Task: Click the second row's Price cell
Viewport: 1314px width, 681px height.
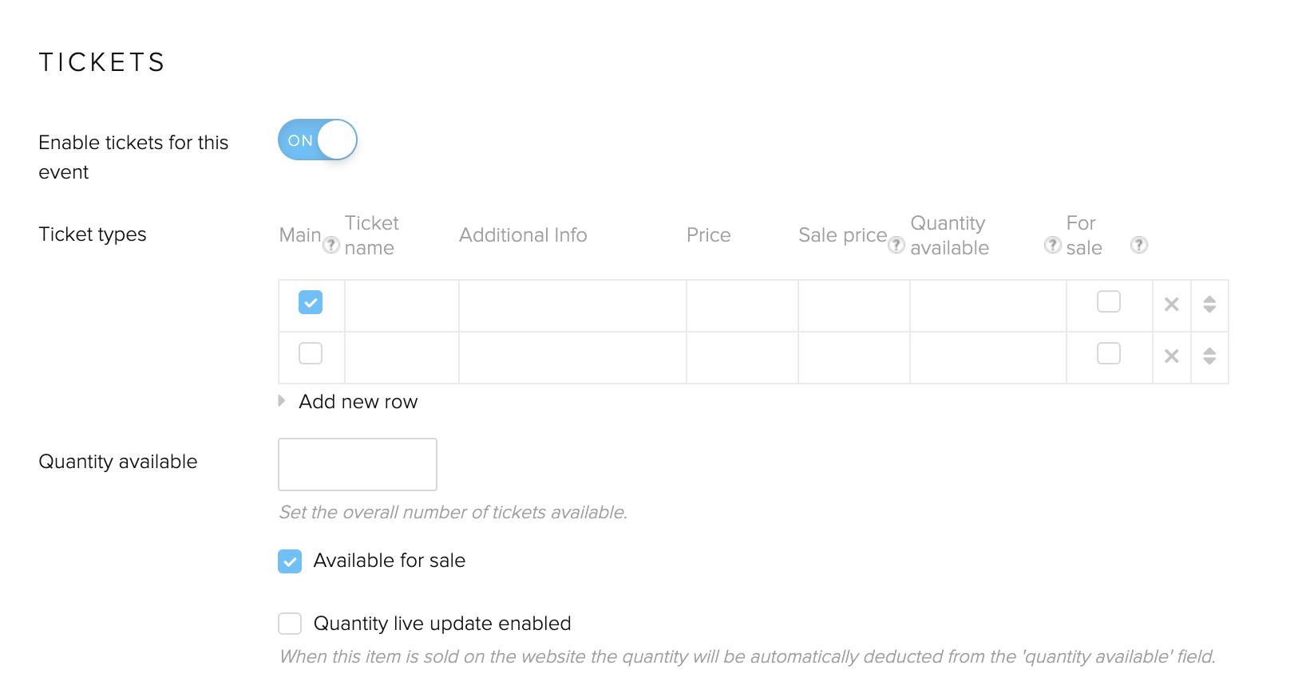Action: (x=742, y=357)
